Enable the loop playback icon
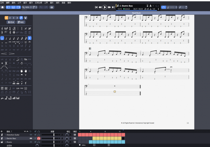 [164, 7]
